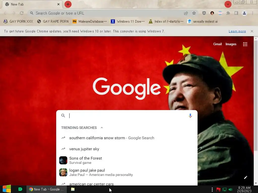The width and height of the screenshot is (258, 193).
Task: Open the Action Center flag tray icon
Action: tap(218, 189)
